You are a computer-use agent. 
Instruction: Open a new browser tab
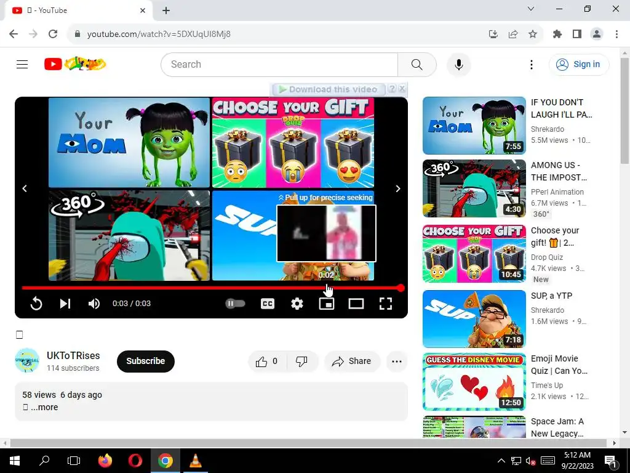click(166, 10)
